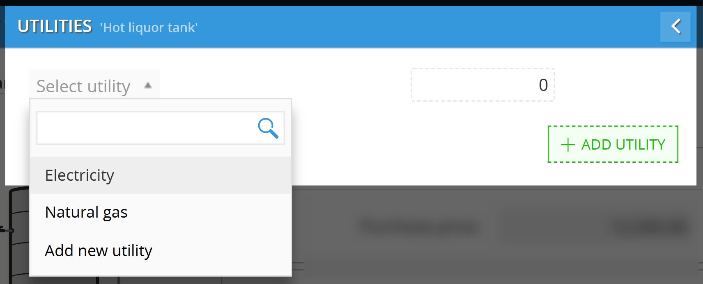Click the UTILITIES panel title
The image size is (703, 284).
[55, 27]
